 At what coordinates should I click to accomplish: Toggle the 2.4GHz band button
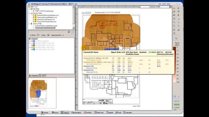(38, 35)
